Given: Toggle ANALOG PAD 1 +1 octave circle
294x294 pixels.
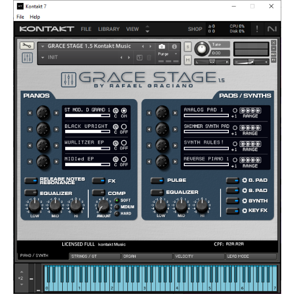Looking at the screenshot, I should coord(235,110).
